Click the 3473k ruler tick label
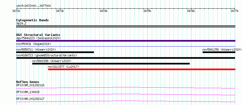This screenshot has width=243, height=105. click(x=60, y=11)
